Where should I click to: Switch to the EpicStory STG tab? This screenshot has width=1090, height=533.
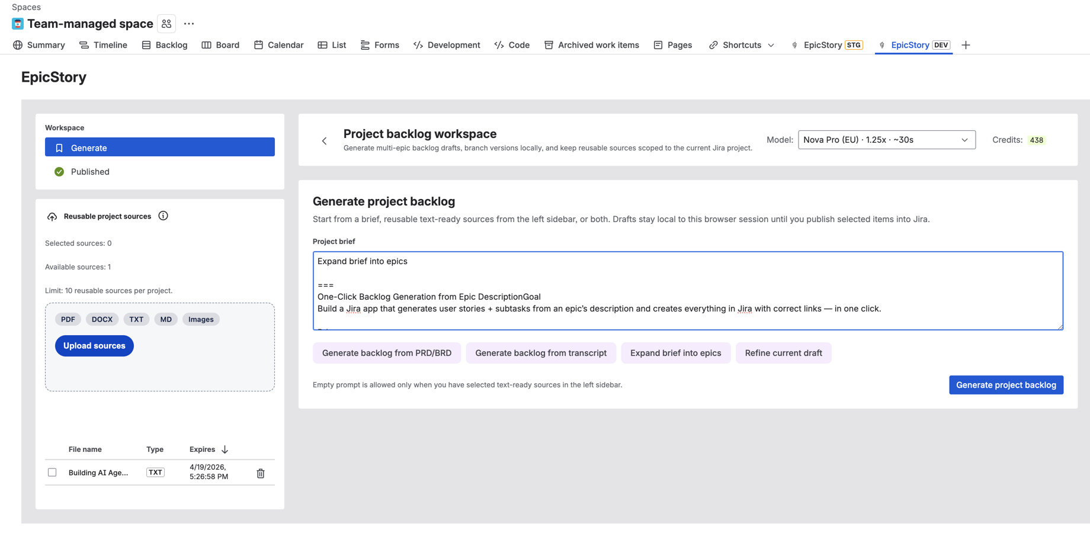point(826,45)
